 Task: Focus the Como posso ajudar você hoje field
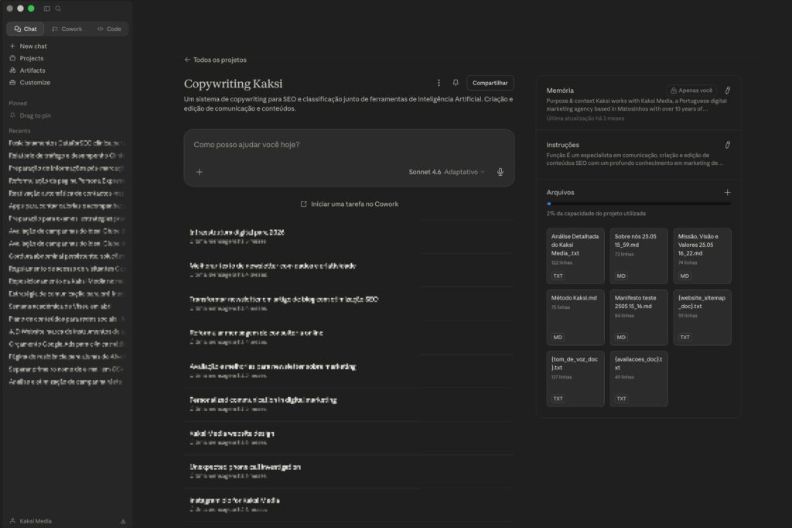pos(350,145)
